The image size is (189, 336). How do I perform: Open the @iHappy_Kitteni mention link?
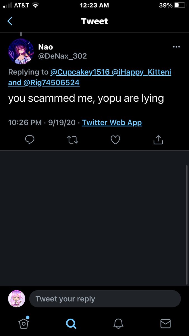point(141,72)
